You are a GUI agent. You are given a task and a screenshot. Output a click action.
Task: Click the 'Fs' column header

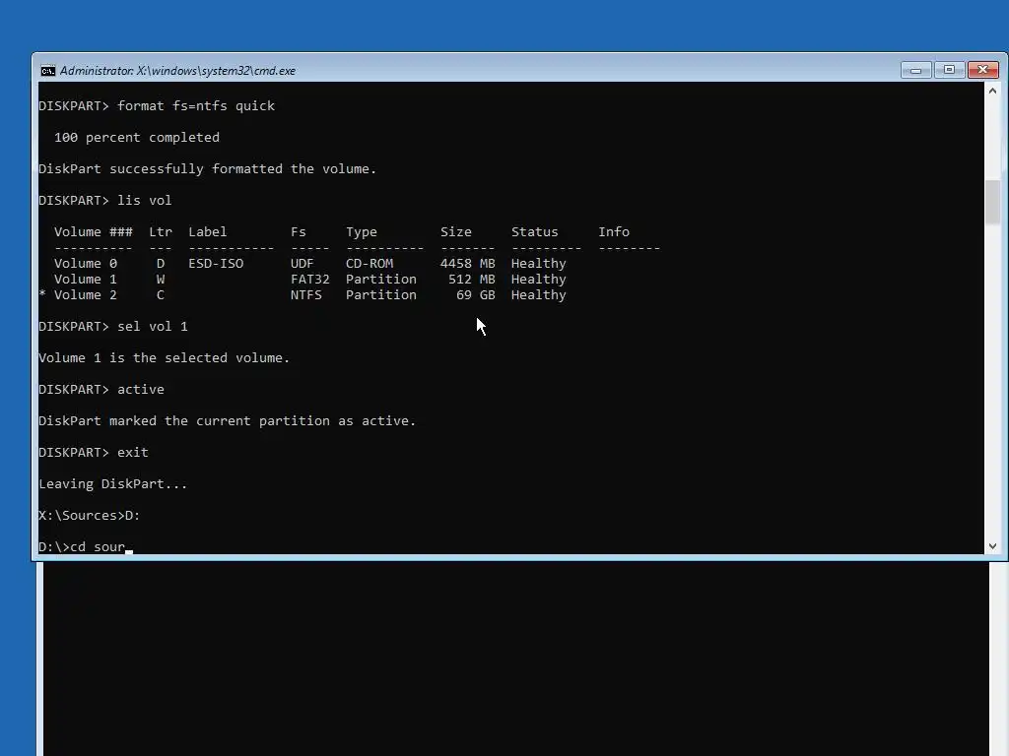pos(298,232)
